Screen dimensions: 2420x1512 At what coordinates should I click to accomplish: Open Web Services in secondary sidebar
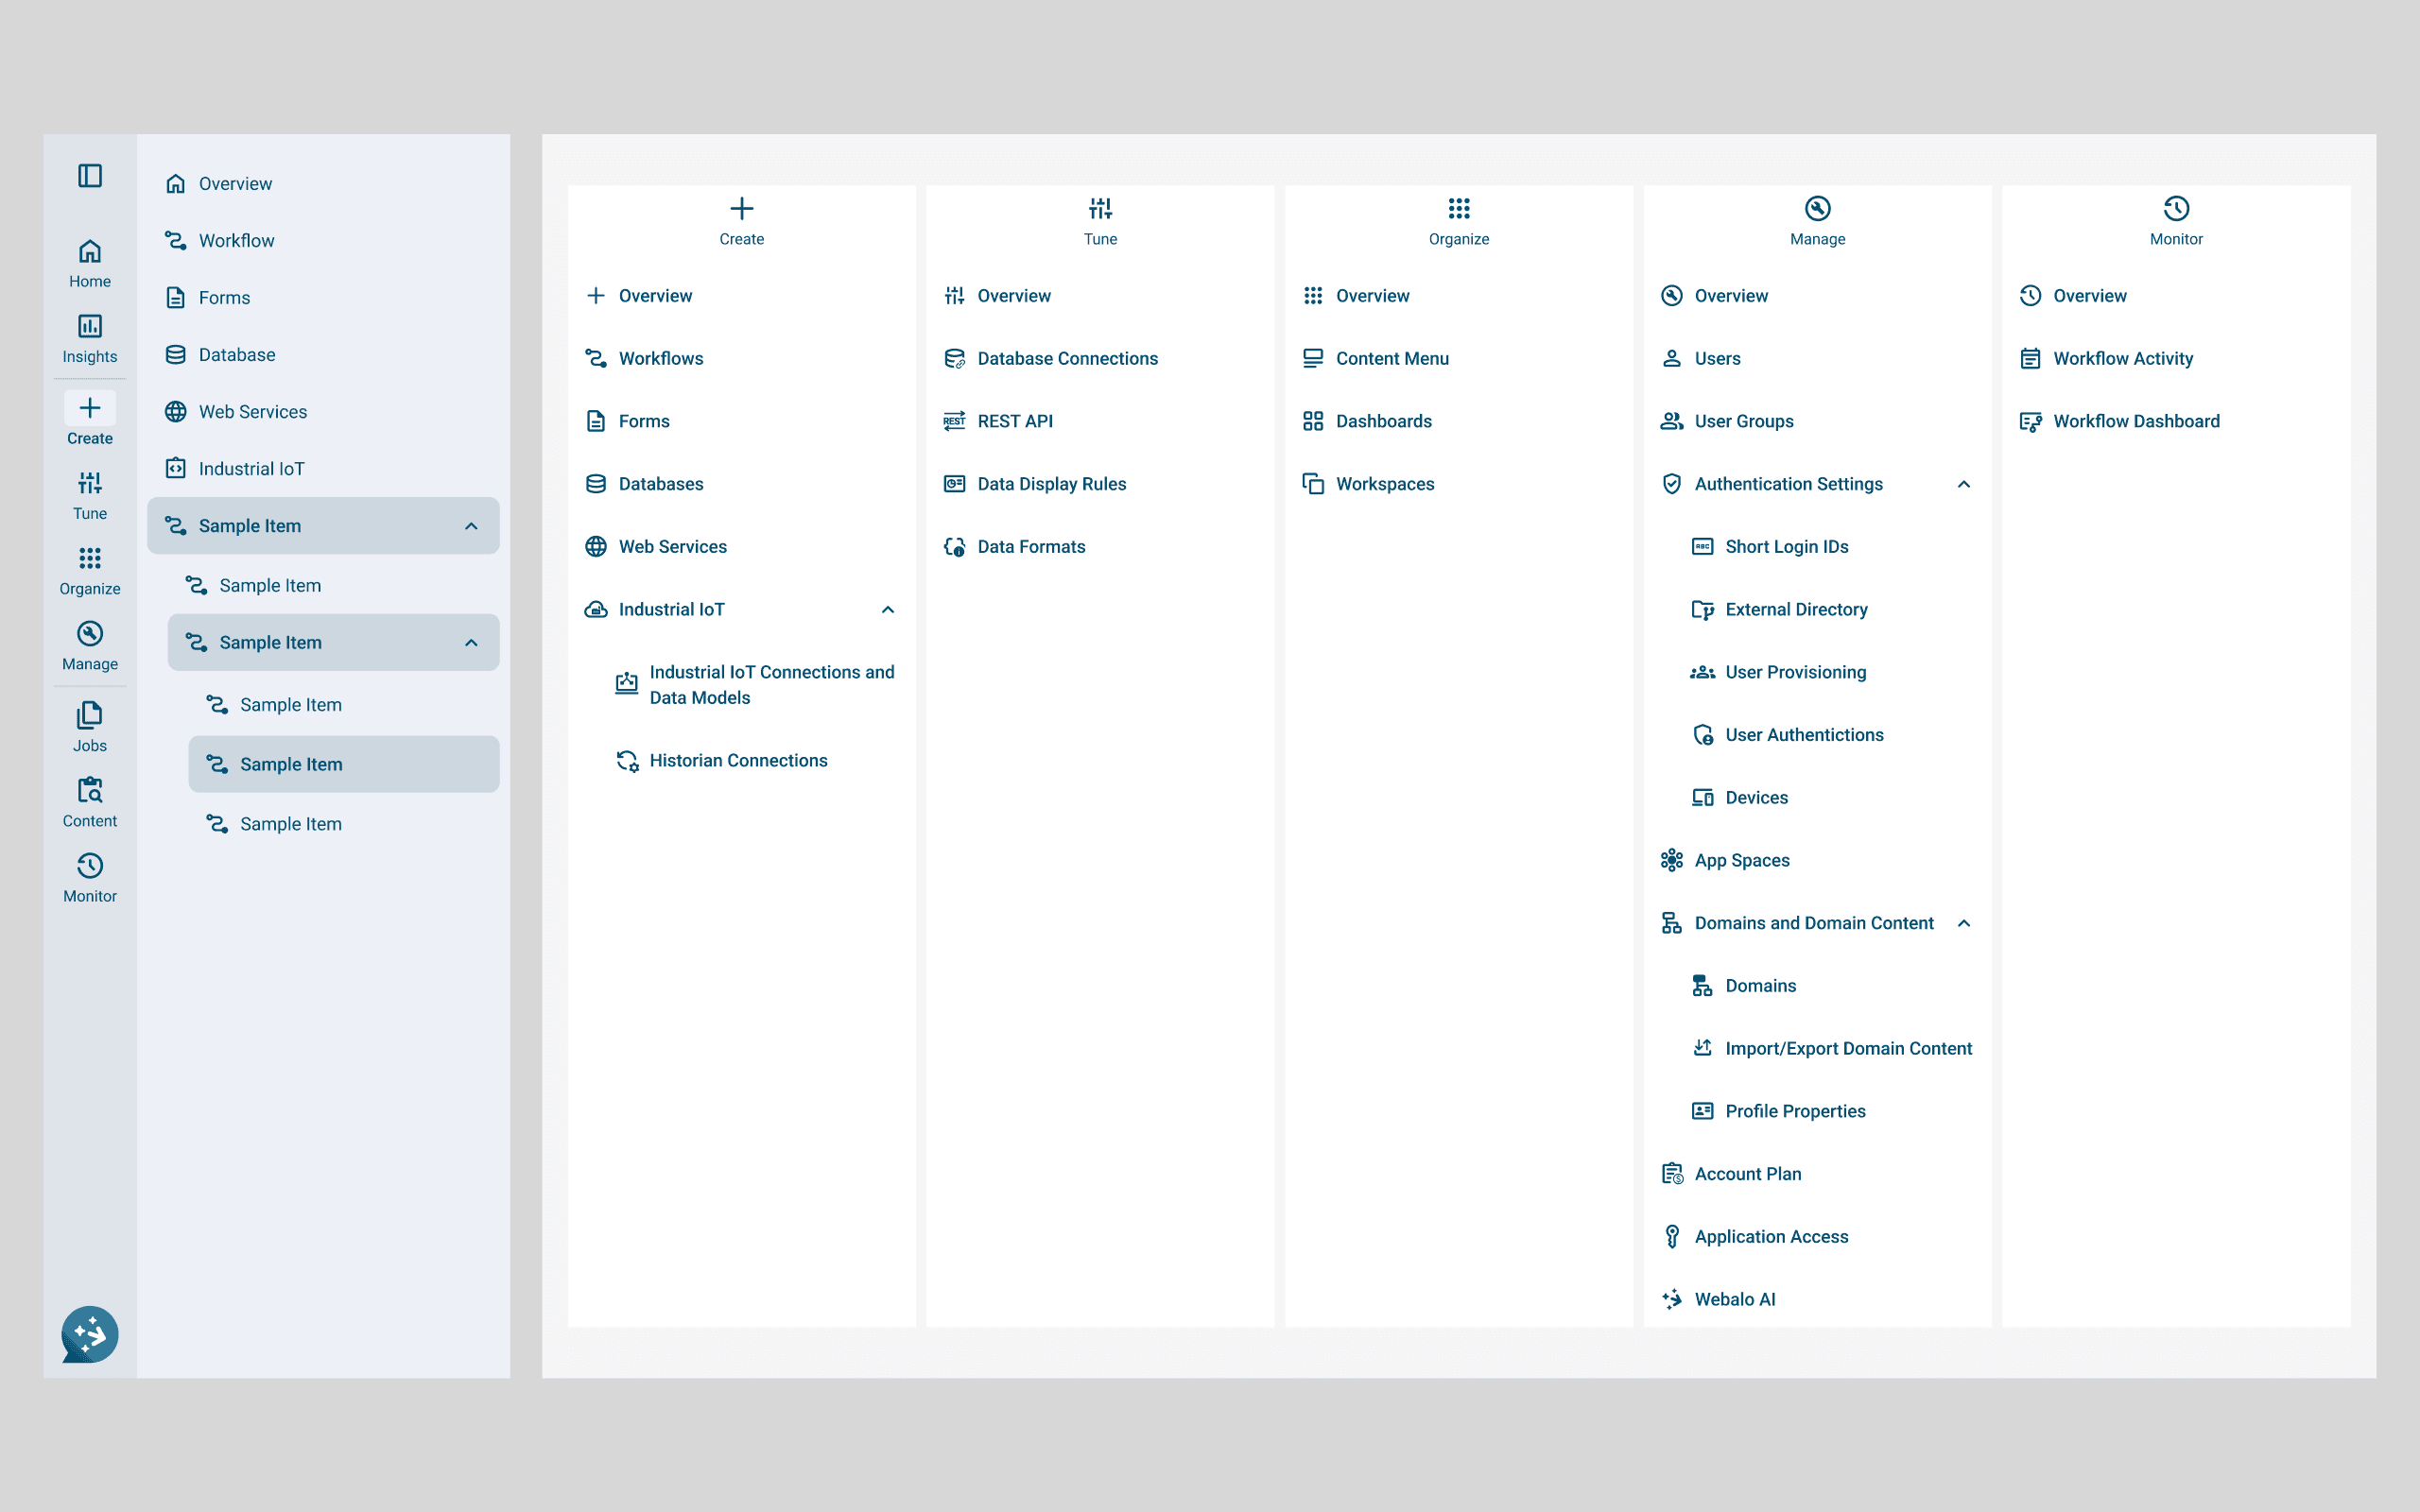click(x=252, y=412)
